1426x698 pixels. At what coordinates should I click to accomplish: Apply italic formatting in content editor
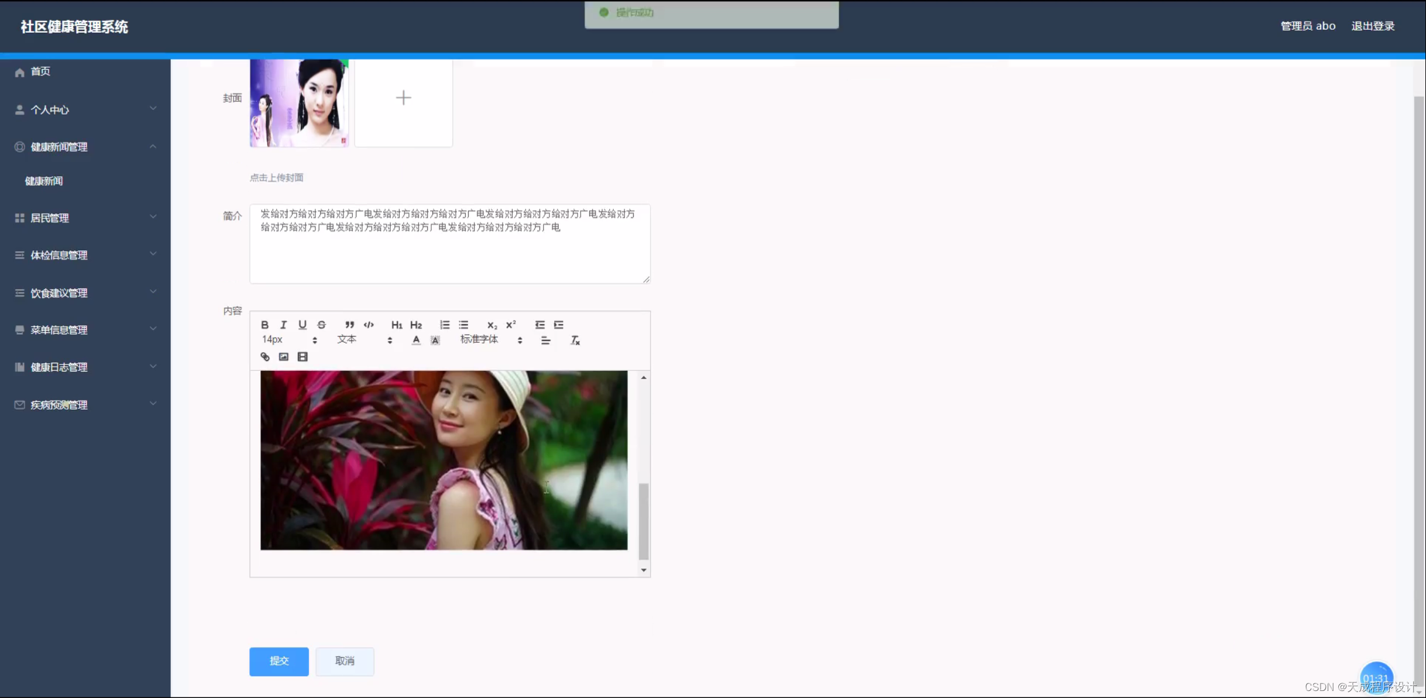point(283,325)
